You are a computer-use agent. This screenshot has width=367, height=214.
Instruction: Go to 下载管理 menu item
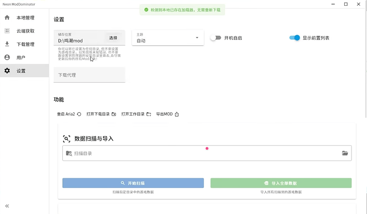pos(24,44)
